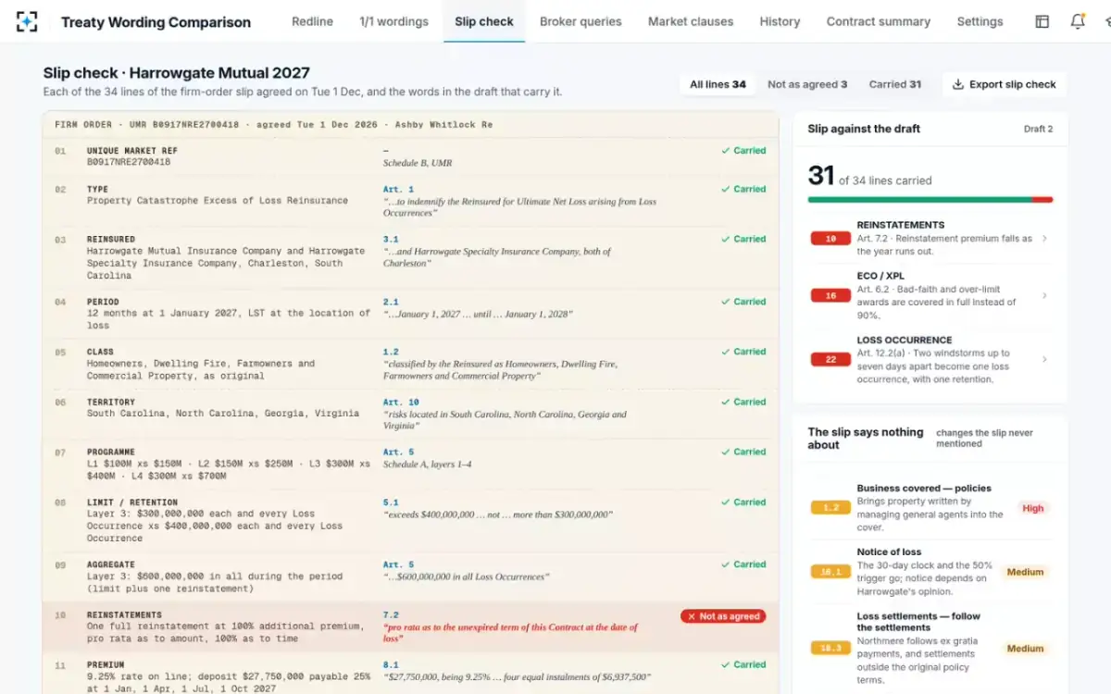Click the 5.1 limit clause reference
The height and width of the screenshot is (694, 1111).
pos(391,502)
